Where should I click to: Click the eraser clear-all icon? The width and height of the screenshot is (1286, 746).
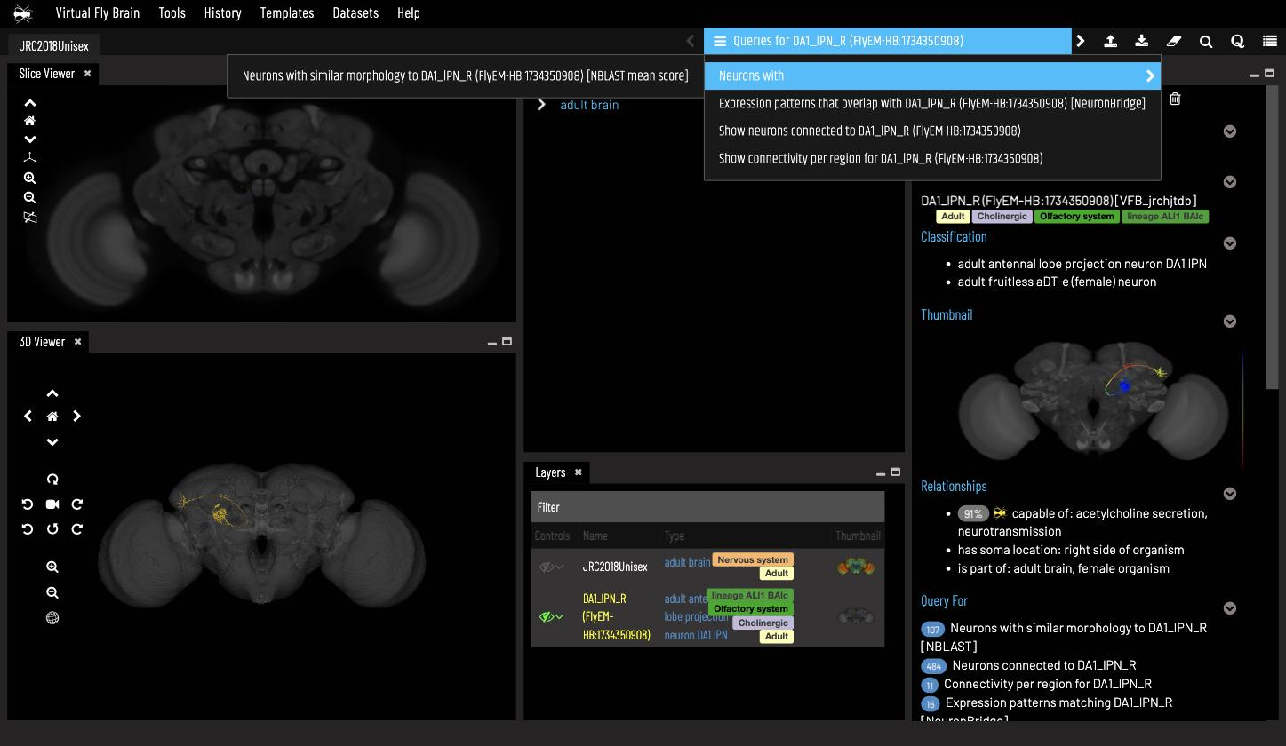pos(1174,41)
